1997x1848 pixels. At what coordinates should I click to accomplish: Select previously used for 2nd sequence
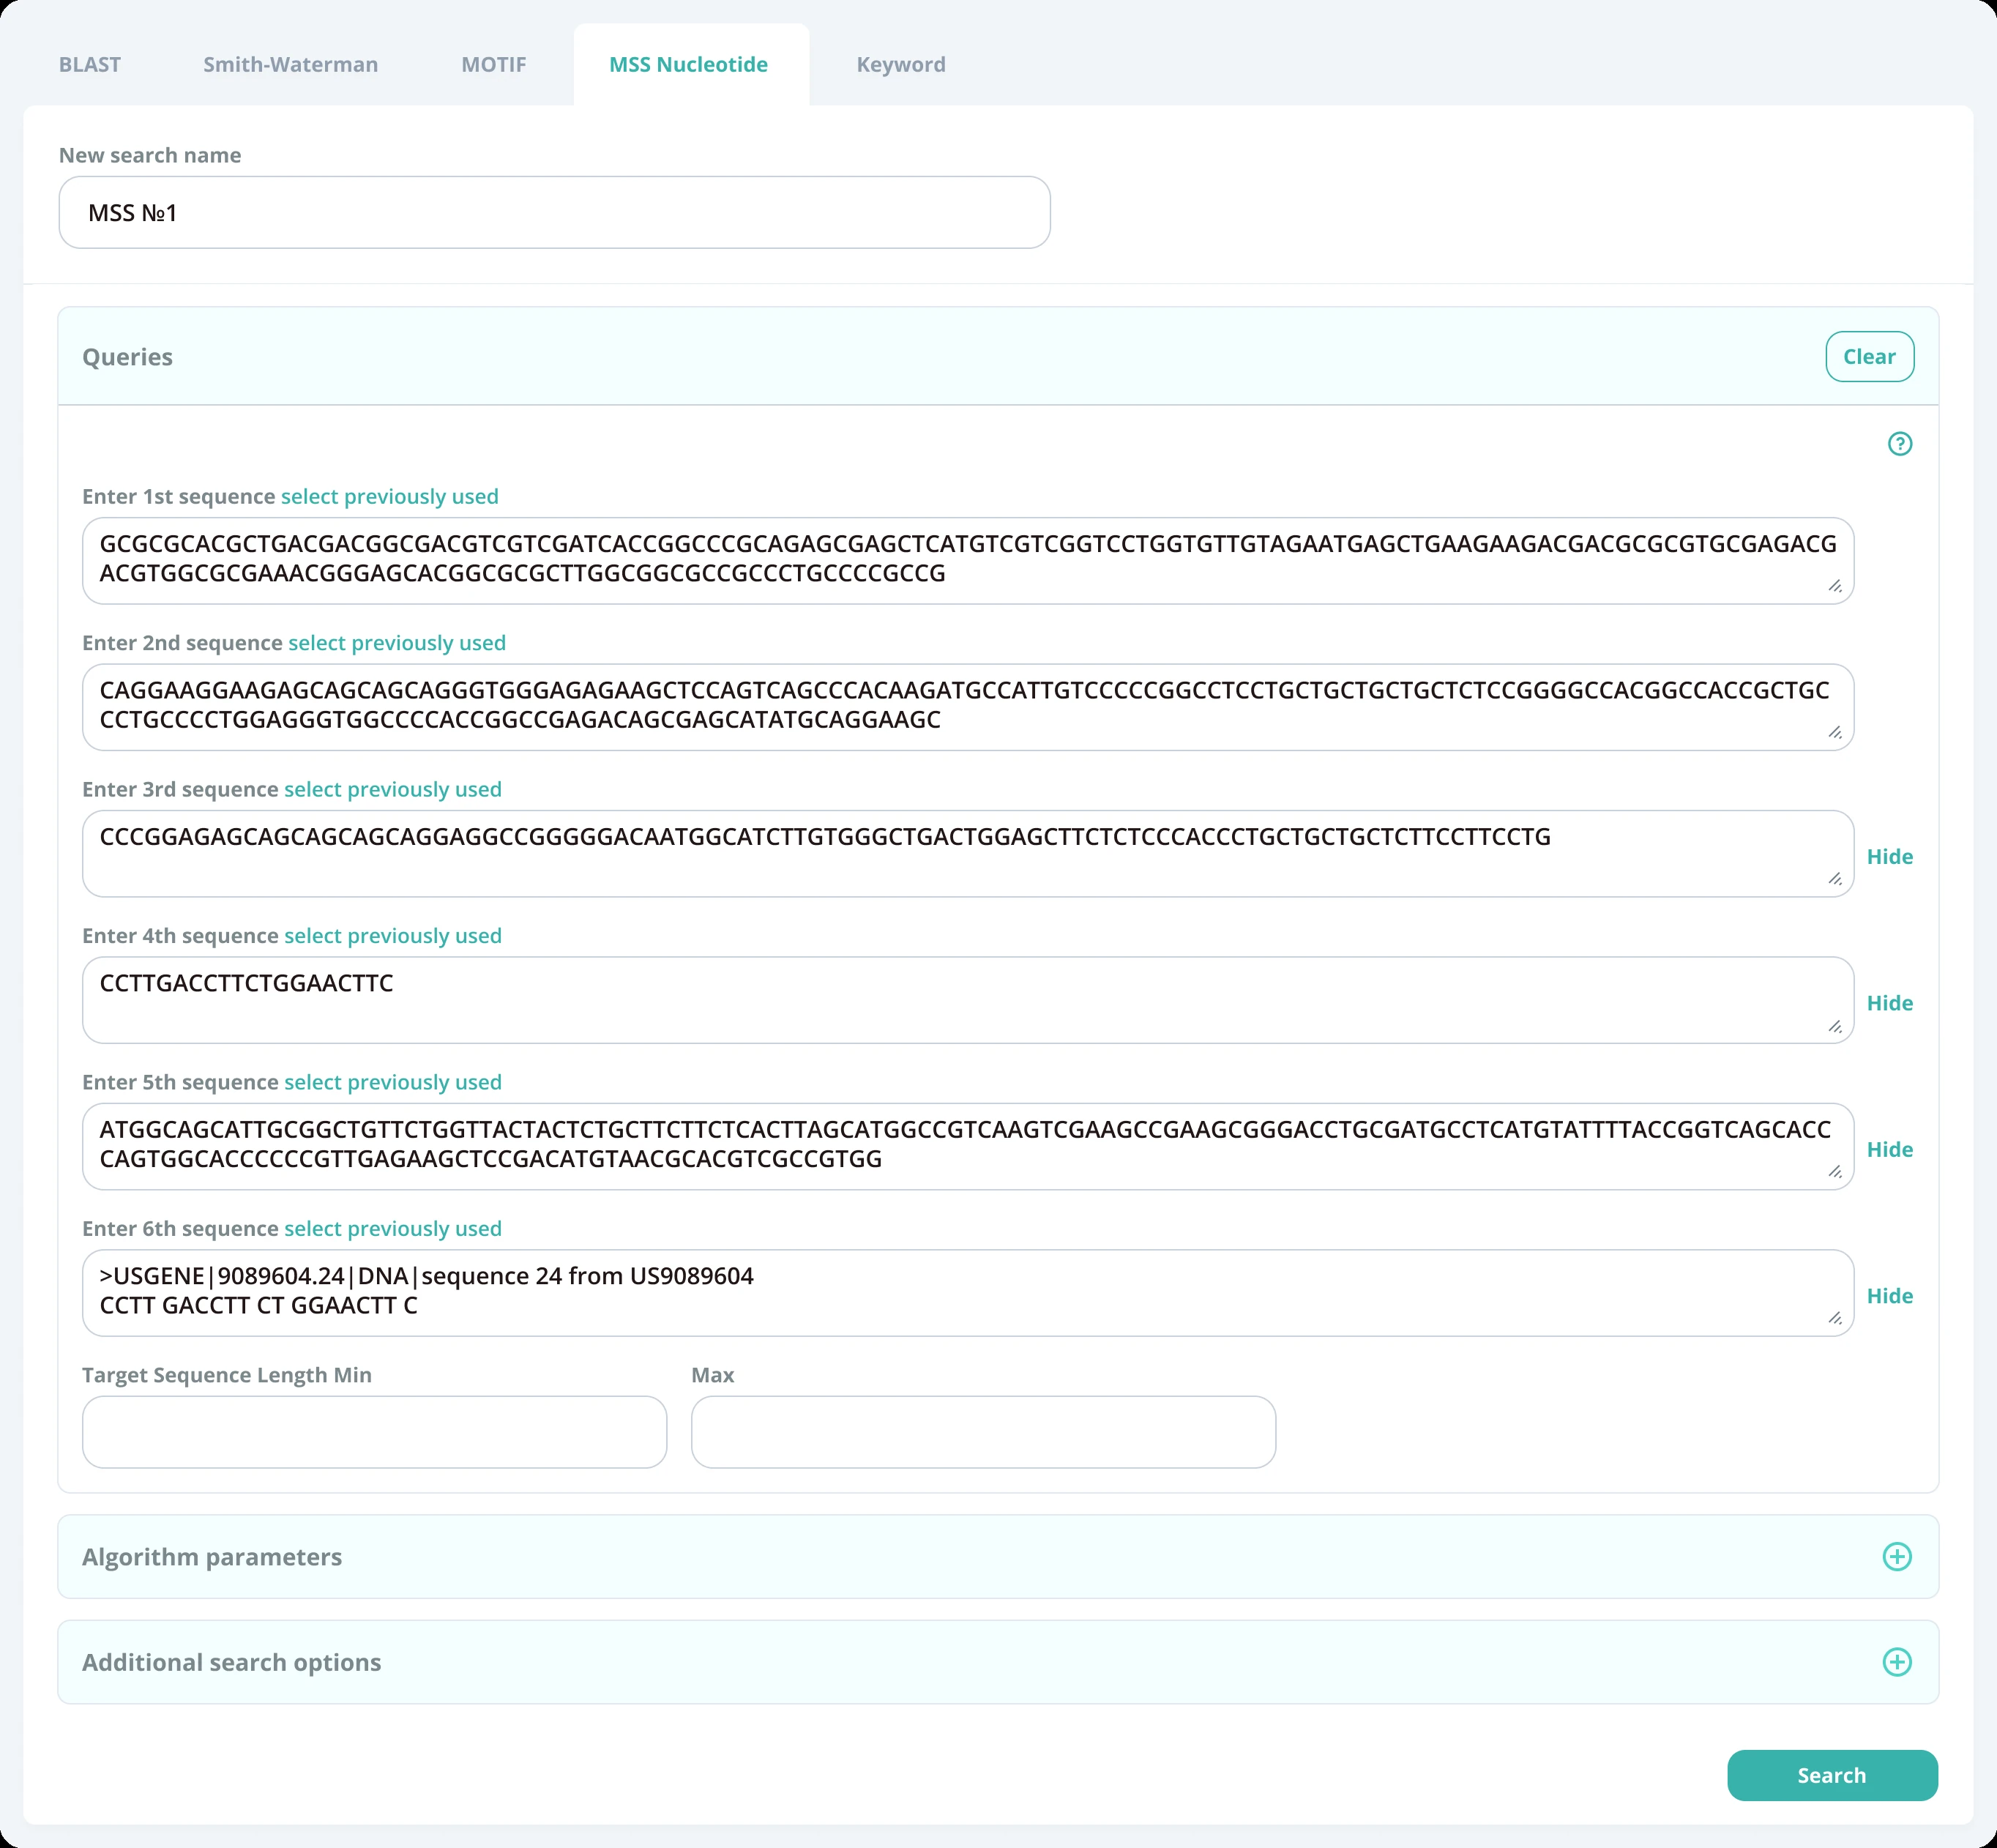point(397,643)
